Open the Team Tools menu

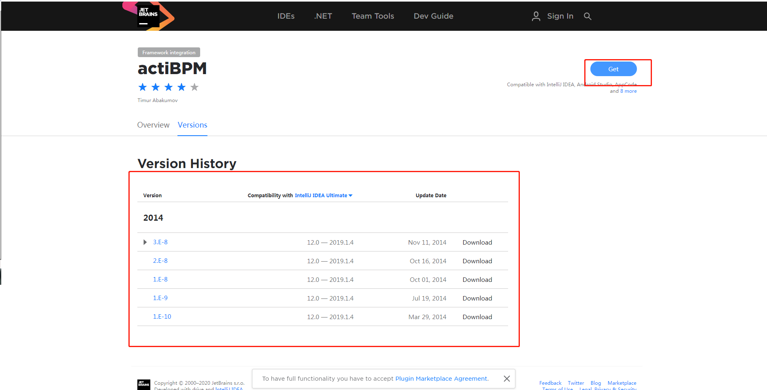pyautogui.click(x=373, y=16)
